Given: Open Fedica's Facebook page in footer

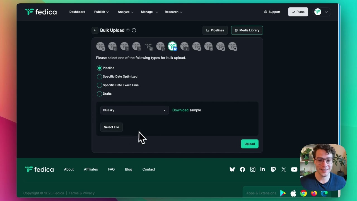Looking at the screenshot, I should (242, 169).
